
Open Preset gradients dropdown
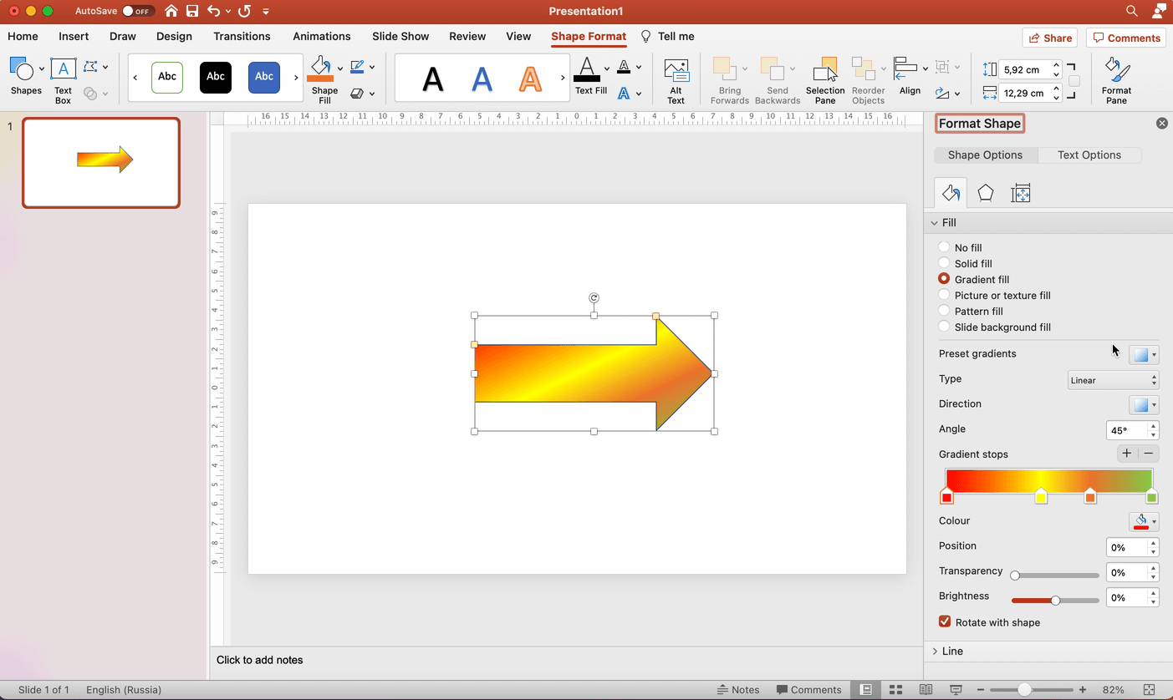1144,355
